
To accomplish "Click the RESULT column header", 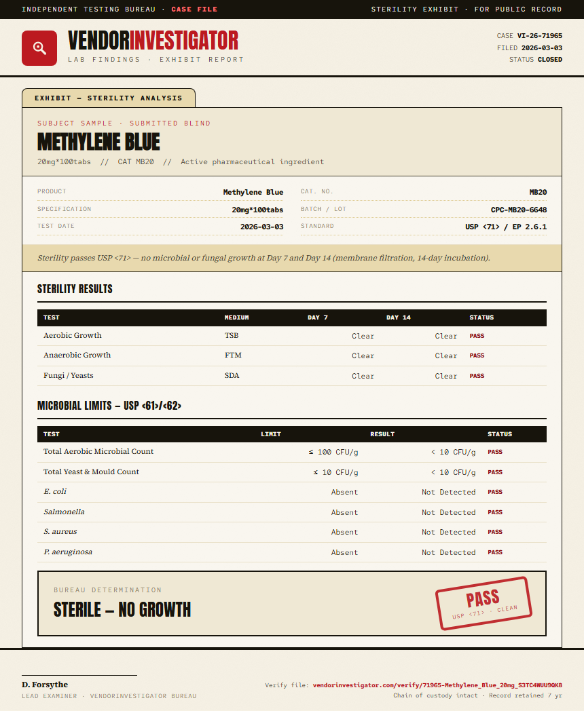I will 382,434.
